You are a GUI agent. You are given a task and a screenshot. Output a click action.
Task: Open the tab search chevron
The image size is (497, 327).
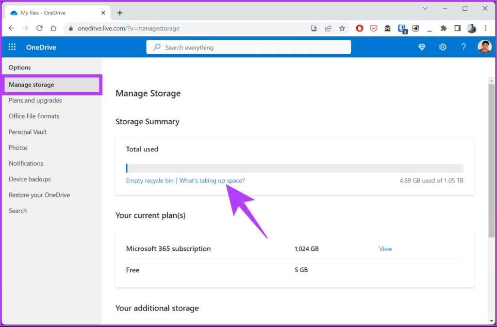pyautogui.click(x=425, y=9)
